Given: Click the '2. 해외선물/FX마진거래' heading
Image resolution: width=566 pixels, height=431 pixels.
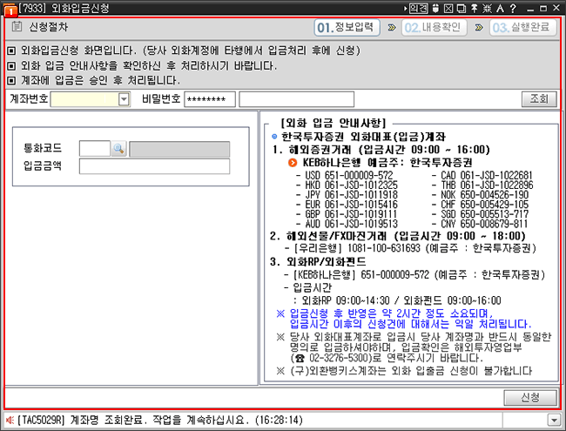Looking at the screenshot, I should tap(397, 236).
